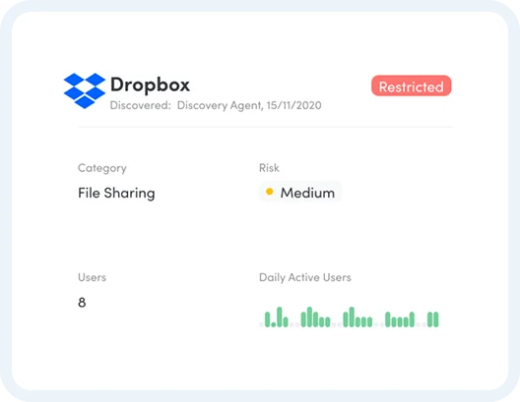Click the Medium risk pill

coord(300,193)
